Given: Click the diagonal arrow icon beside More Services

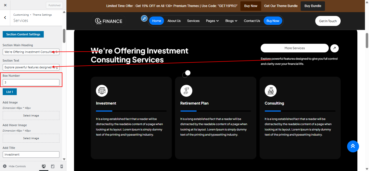Looking at the screenshot, I should click(334, 48).
